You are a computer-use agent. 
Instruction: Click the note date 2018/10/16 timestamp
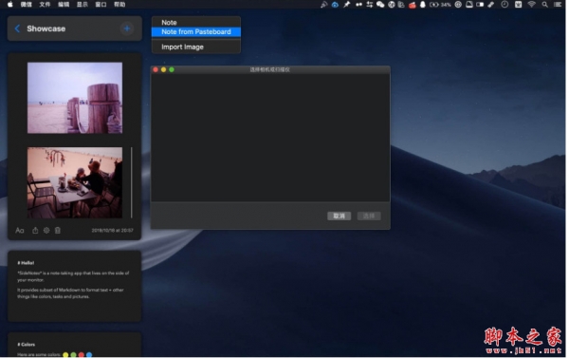[x=112, y=231]
